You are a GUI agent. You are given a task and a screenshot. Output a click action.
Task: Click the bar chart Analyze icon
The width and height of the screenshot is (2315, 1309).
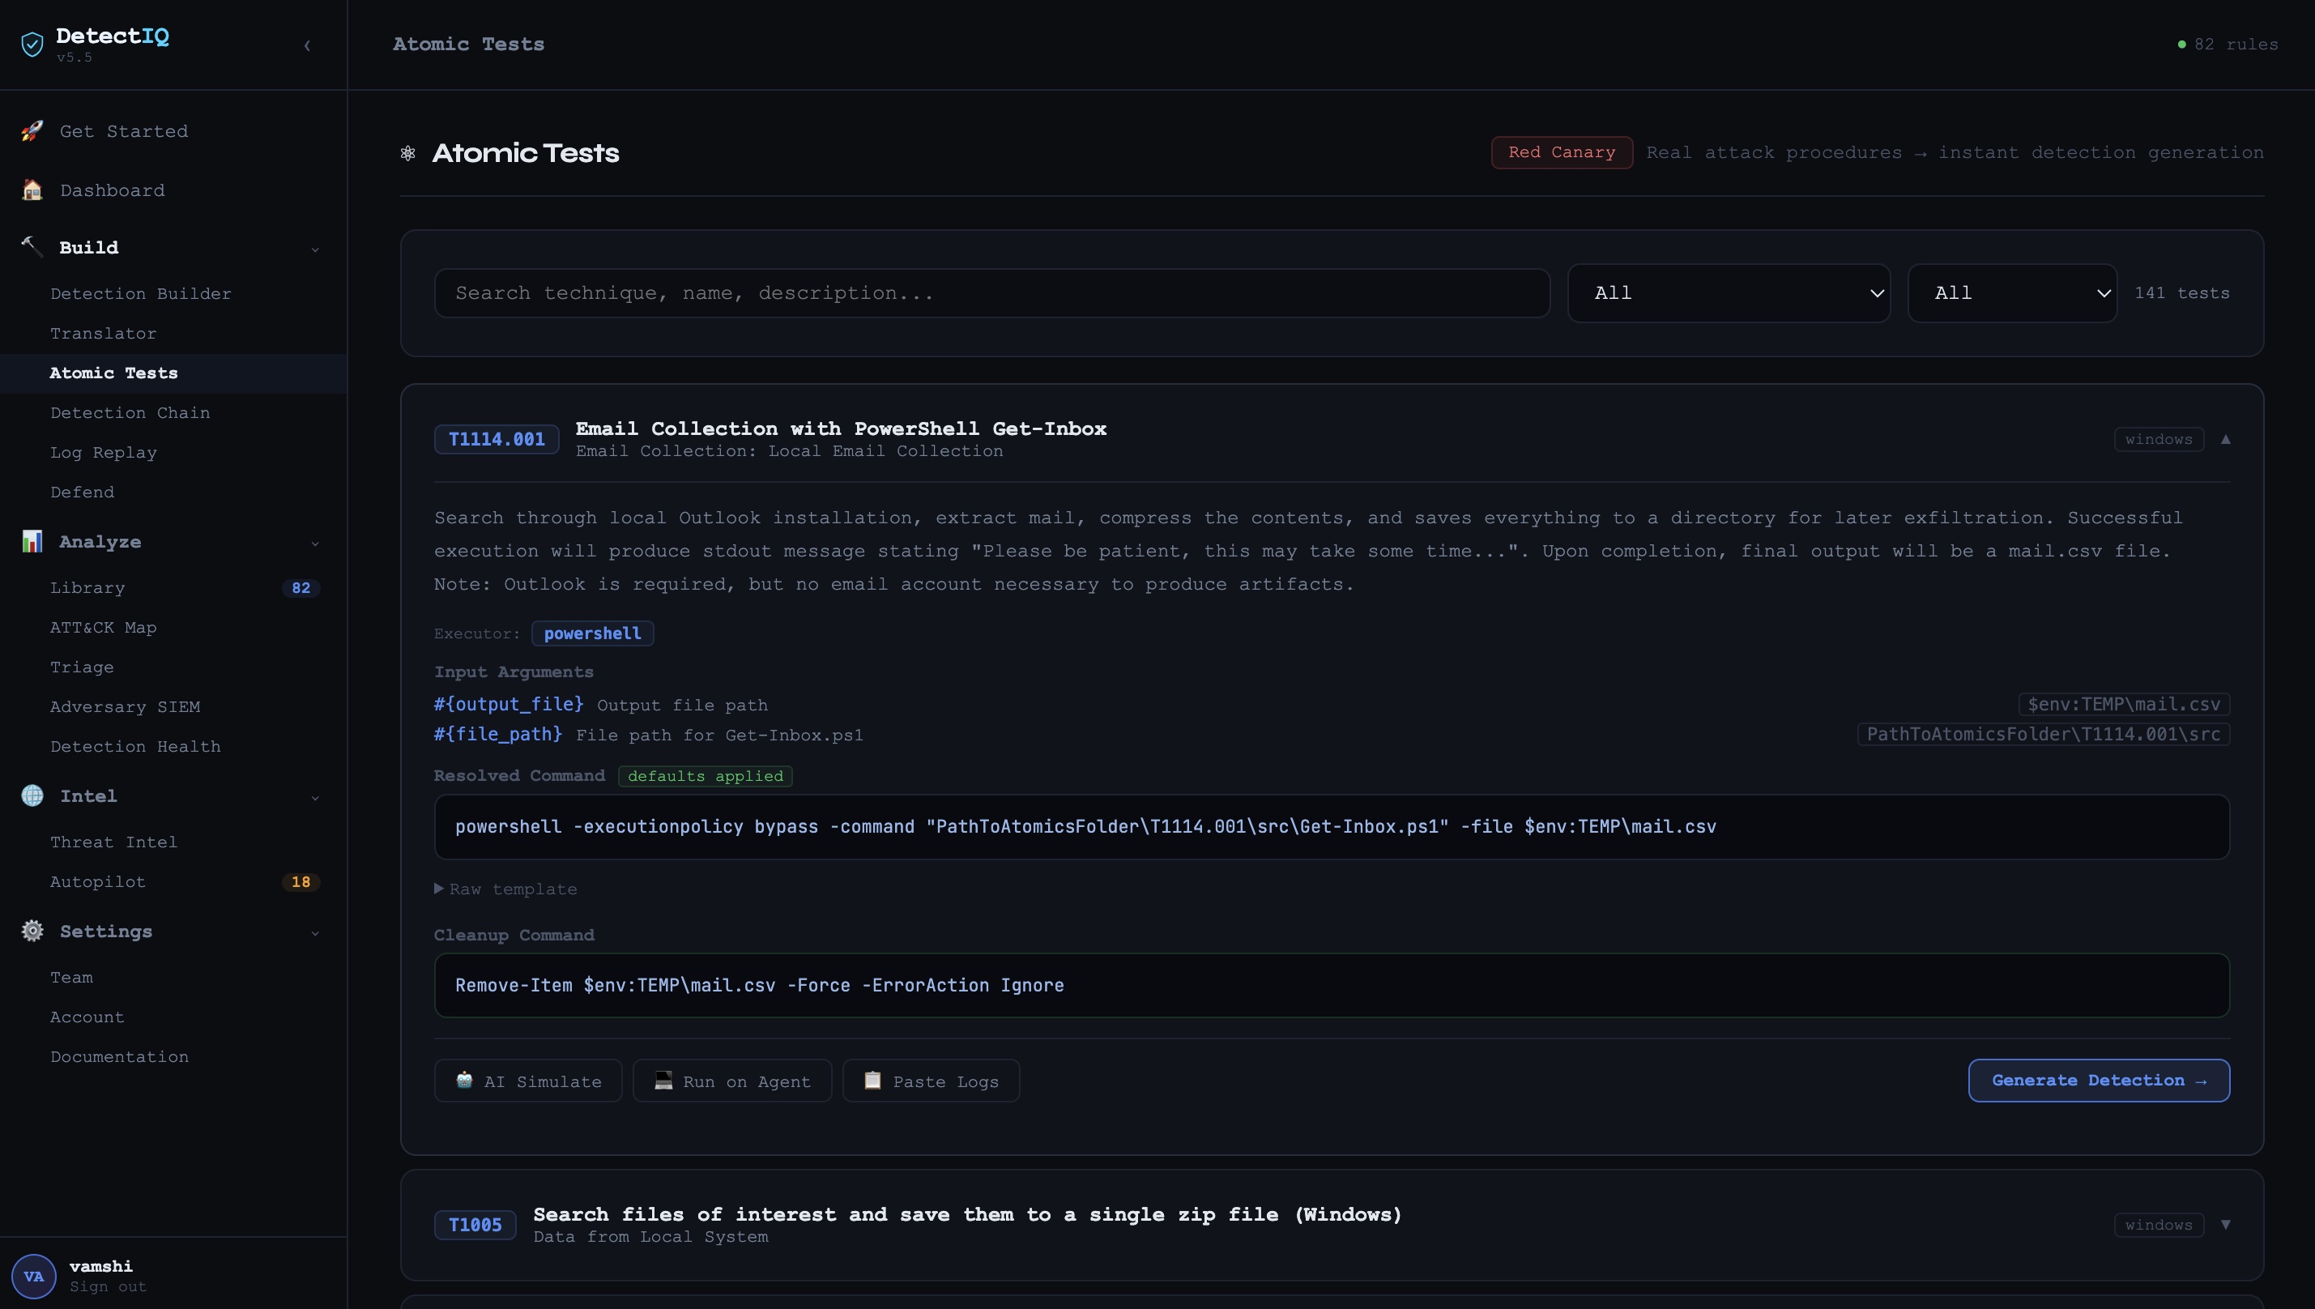tap(32, 541)
